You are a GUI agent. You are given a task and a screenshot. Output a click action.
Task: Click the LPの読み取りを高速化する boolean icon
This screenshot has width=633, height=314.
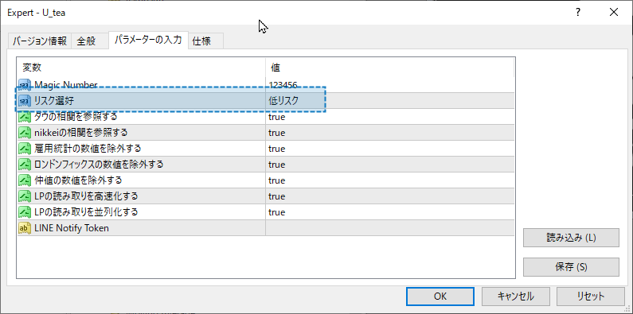25,196
